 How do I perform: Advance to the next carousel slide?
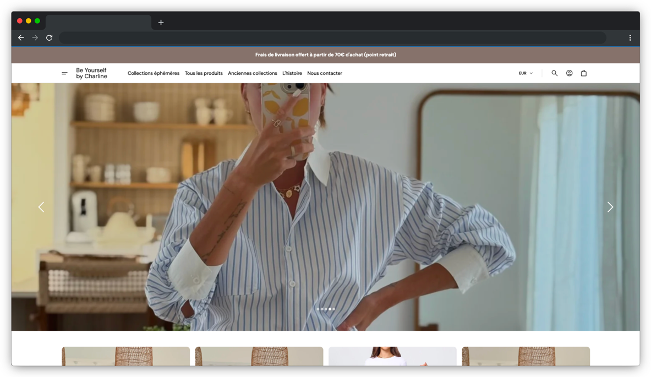tap(610, 207)
